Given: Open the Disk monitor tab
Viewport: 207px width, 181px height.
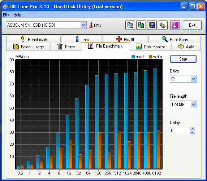Looking at the screenshot, I should coord(150,47).
